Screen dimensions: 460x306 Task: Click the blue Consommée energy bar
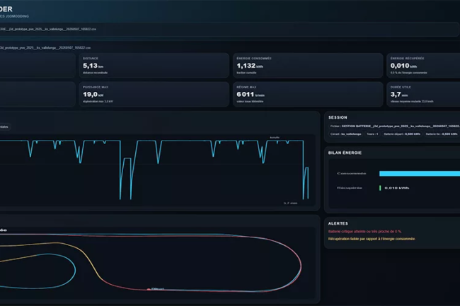click(420, 174)
